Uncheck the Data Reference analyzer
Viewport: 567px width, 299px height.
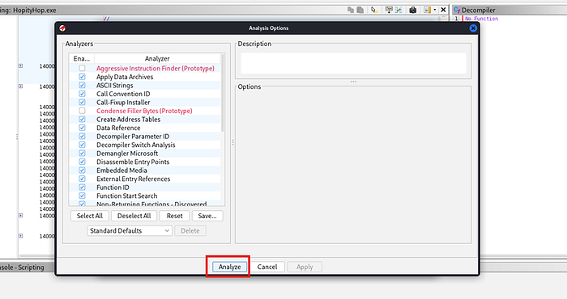pyautogui.click(x=82, y=128)
